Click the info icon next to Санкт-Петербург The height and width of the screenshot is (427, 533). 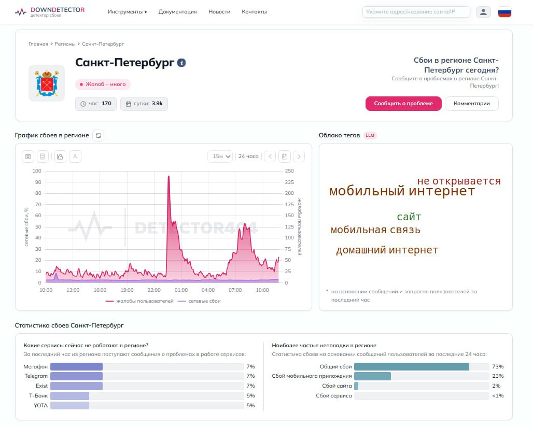(x=181, y=63)
